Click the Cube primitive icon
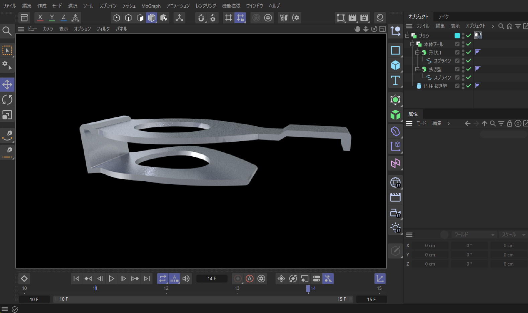528x313 pixels. (395, 65)
